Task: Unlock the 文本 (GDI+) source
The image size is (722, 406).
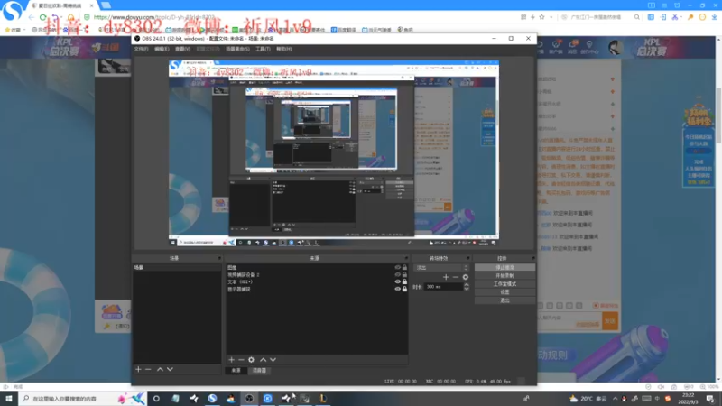Action: 404,281
